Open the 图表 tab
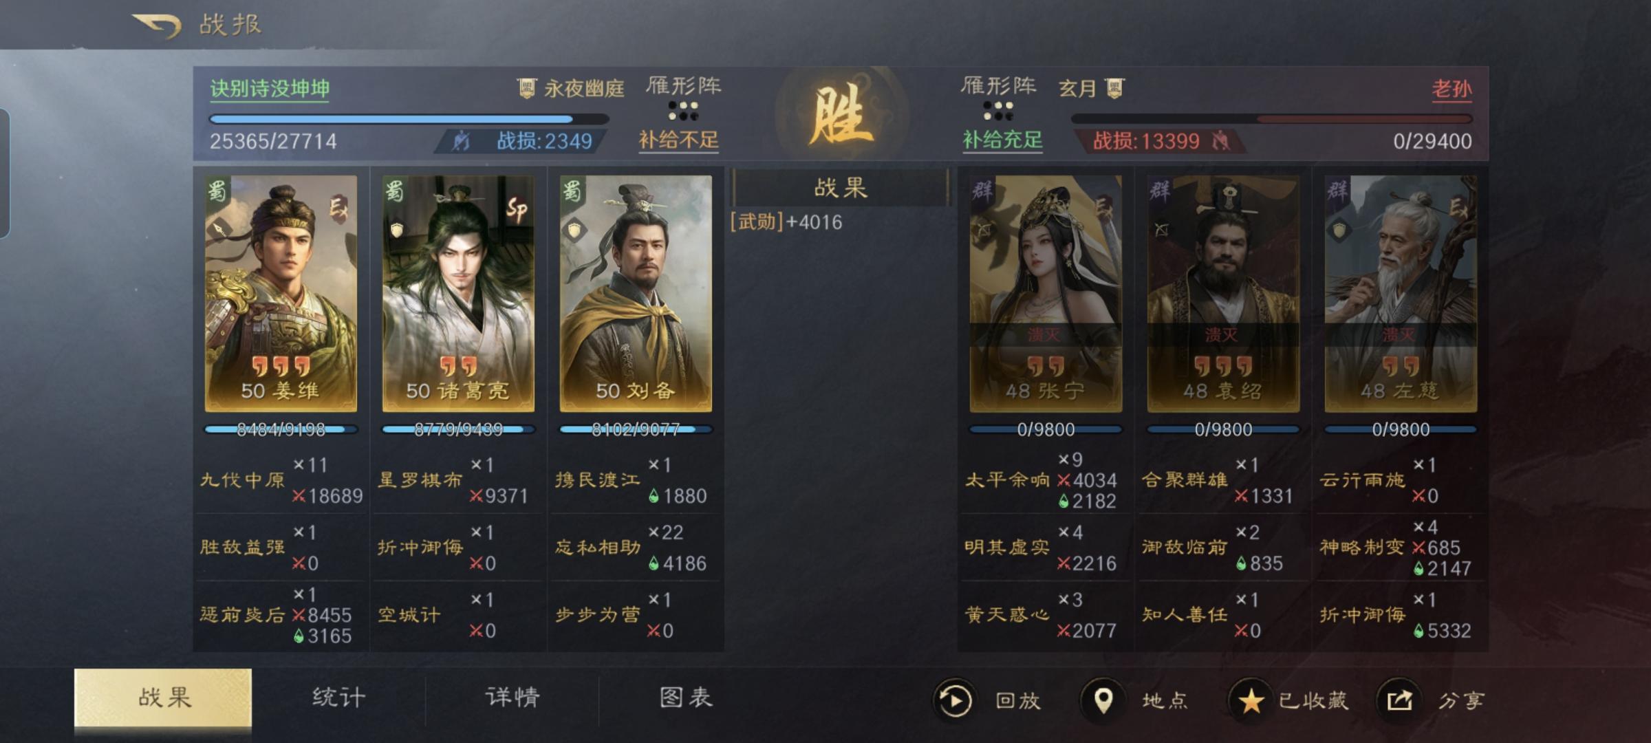Image resolution: width=1651 pixels, height=743 pixels. point(686,698)
